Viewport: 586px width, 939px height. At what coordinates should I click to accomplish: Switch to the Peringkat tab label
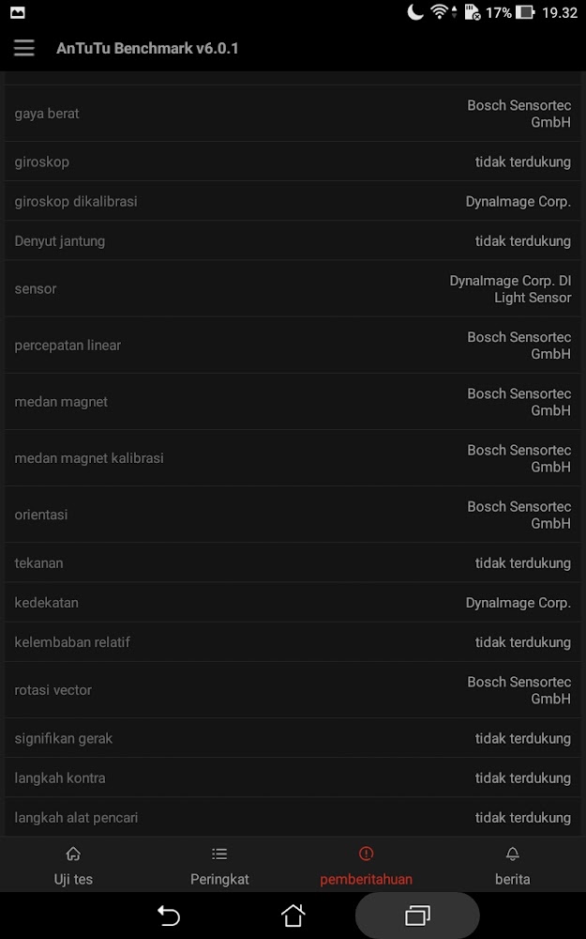[219, 879]
